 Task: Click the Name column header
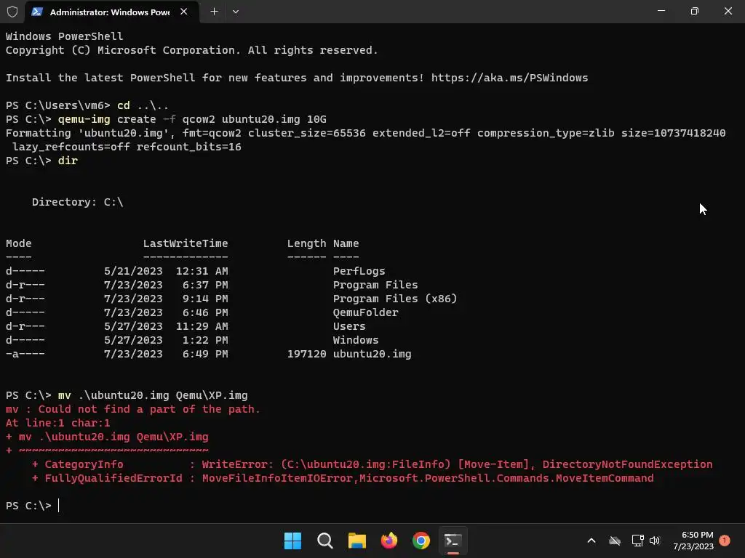tap(346, 243)
